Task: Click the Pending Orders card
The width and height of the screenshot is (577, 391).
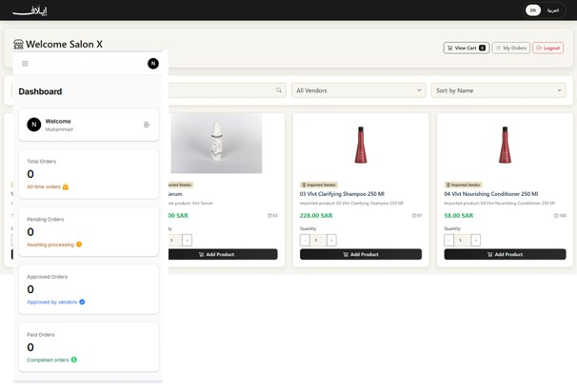Action: 89,232
